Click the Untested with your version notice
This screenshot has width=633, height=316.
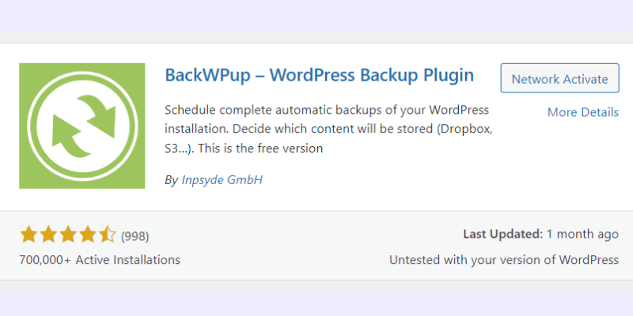[x=504, y=260]
